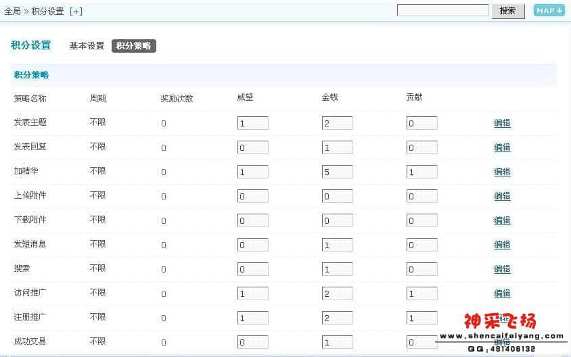Click 全局 in the breadcrumb
This screenshot has width=571, height=357.
[12, 11]
